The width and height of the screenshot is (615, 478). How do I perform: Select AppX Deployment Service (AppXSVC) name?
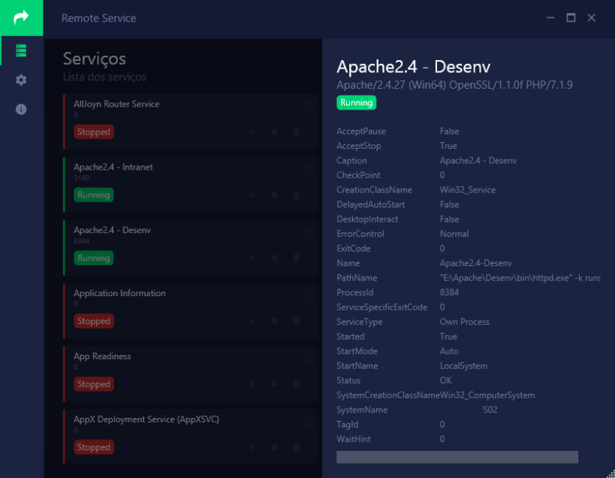[x=146, y=419]
